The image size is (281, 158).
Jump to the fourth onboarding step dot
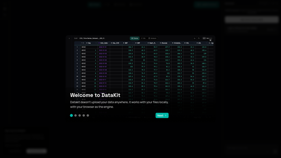(x=84, y=115)
